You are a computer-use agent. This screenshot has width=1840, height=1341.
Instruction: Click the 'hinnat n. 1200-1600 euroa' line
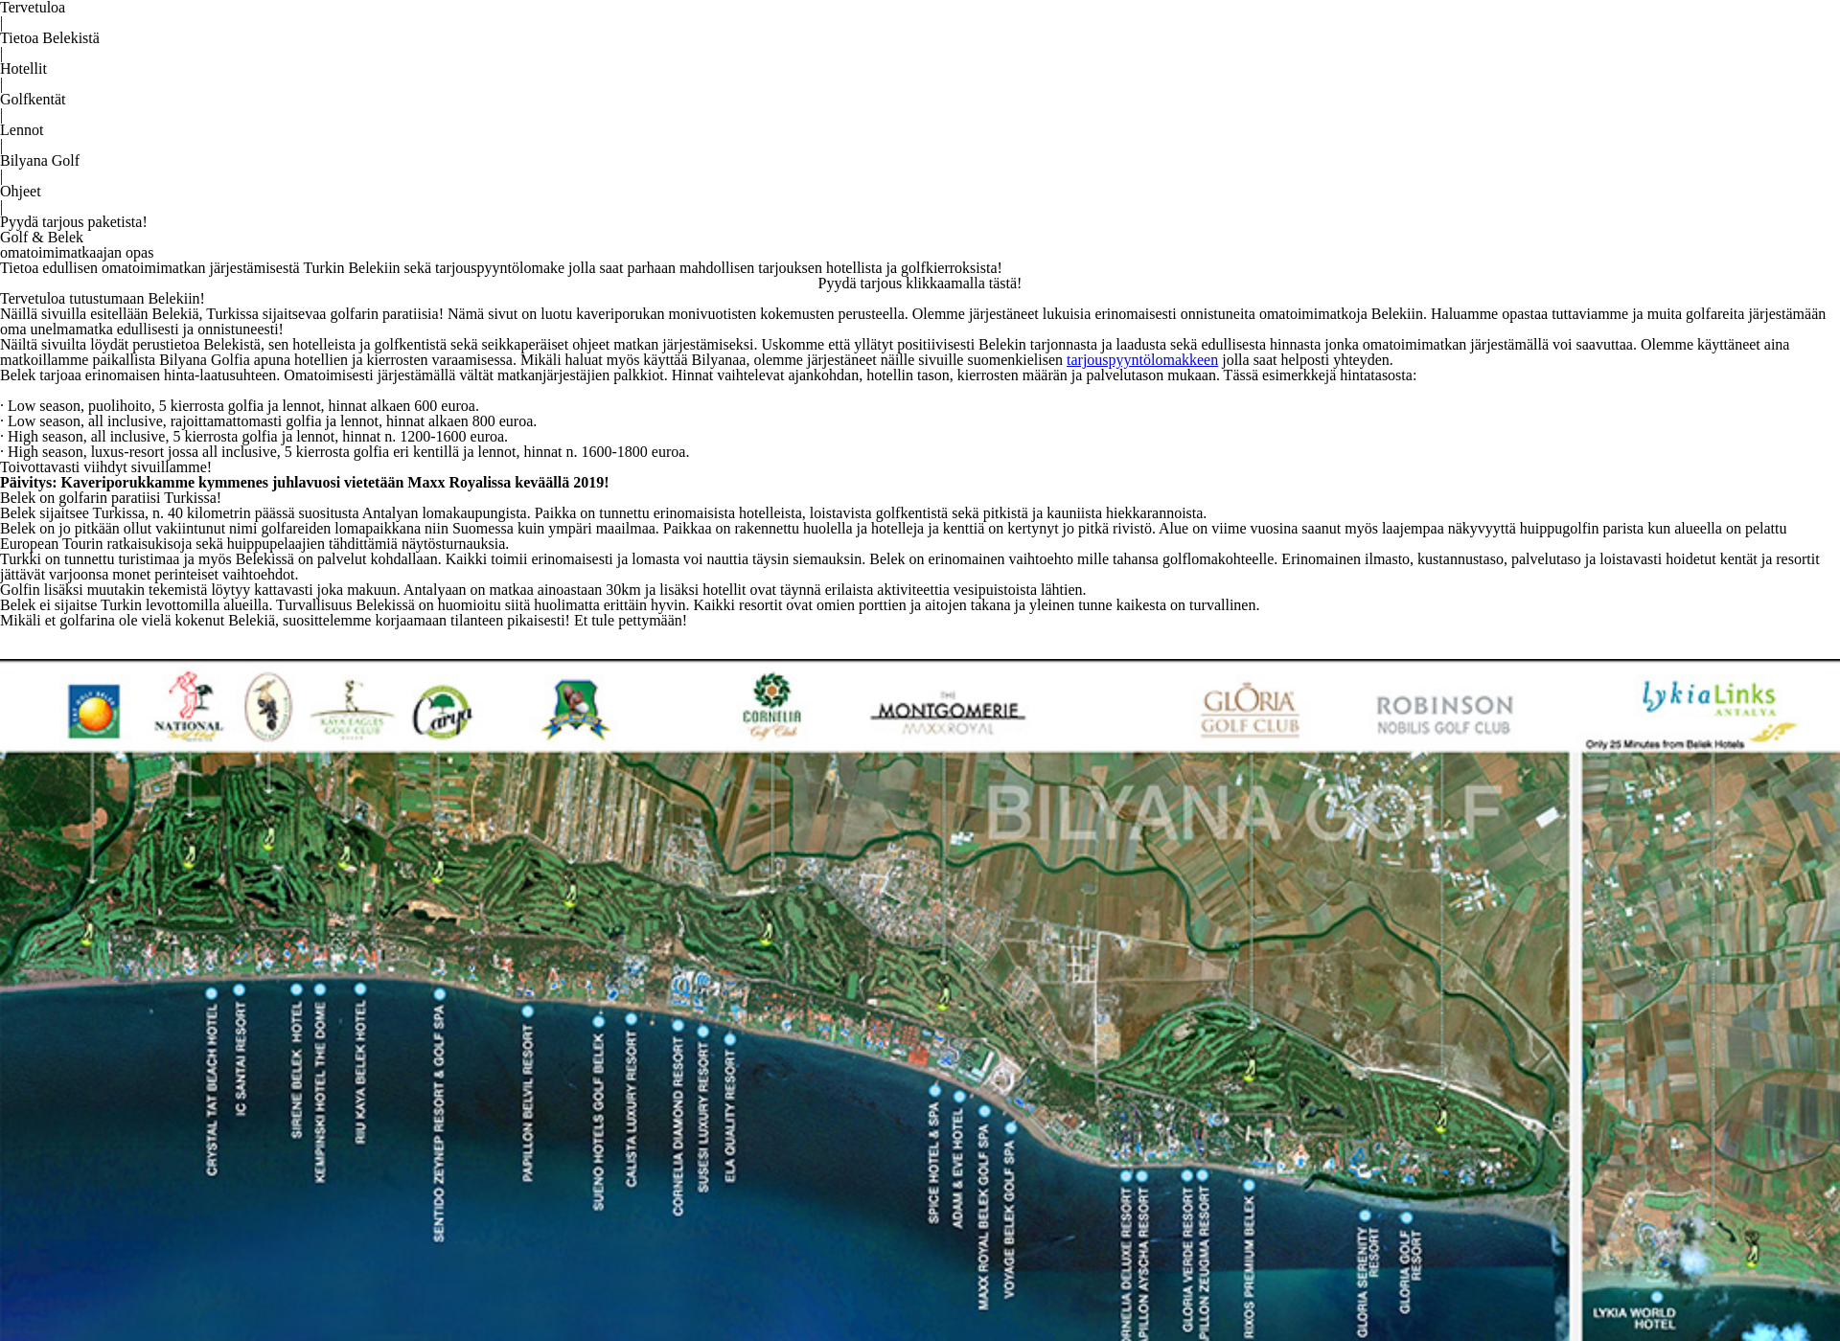254,437
